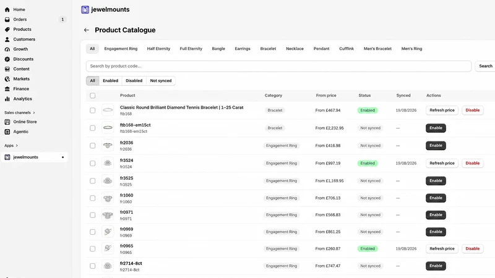
Task: Click the Finance bank icon
Action: 7,89
